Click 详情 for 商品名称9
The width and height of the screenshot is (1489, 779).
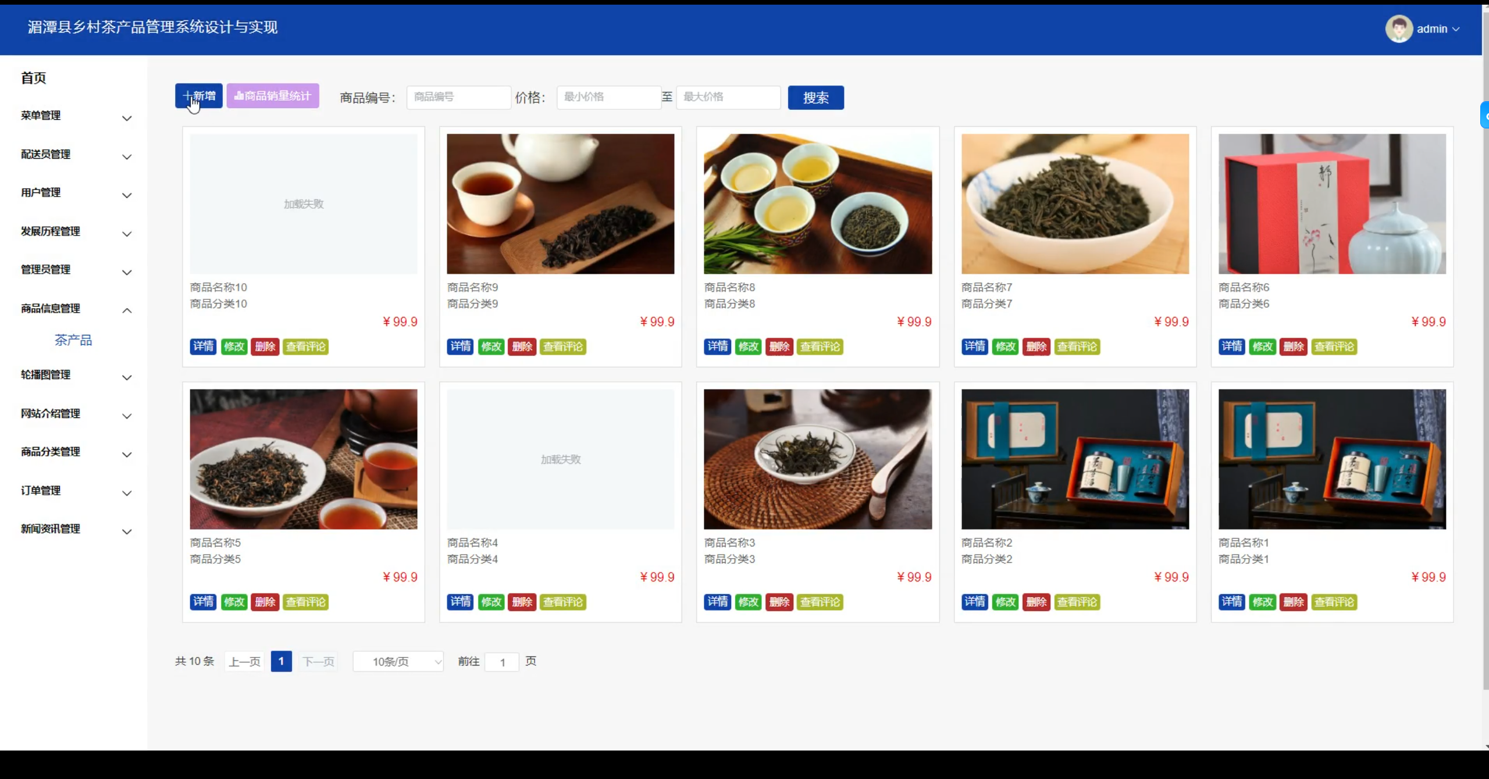point(460,347)
